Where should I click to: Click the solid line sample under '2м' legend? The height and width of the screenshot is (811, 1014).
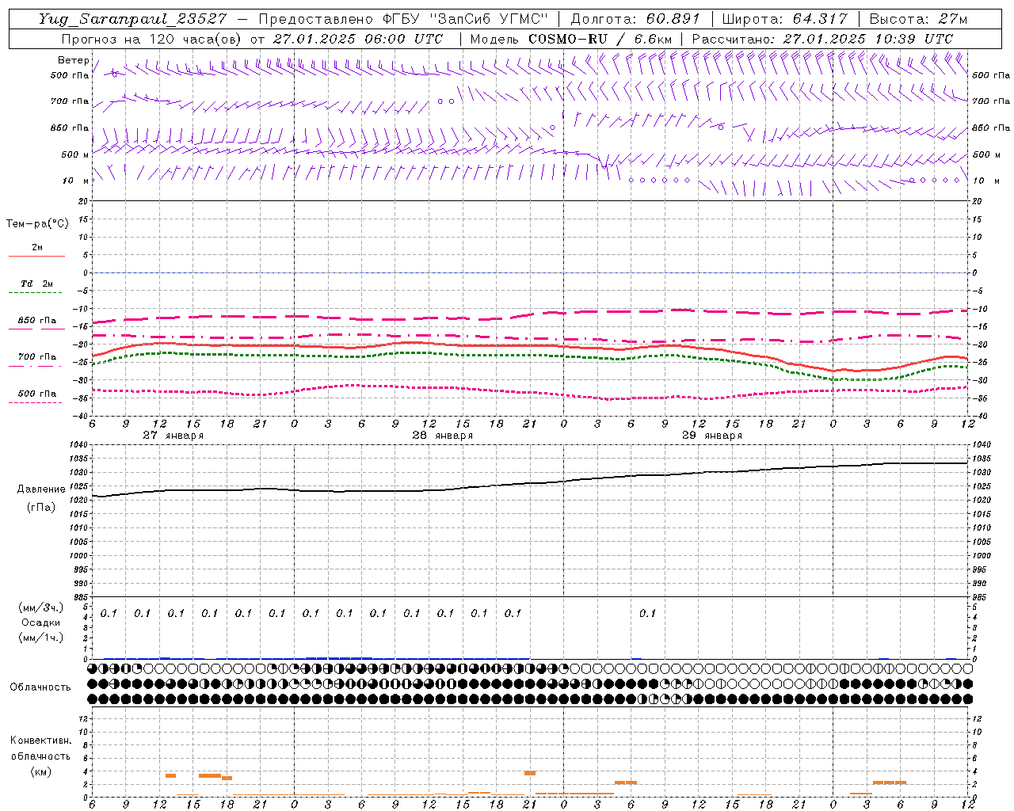tap(36, 257)
